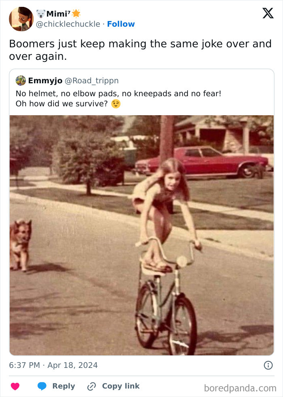283x397 pixels.
Task: Select the Copy link text
Action: pos(120,386)
